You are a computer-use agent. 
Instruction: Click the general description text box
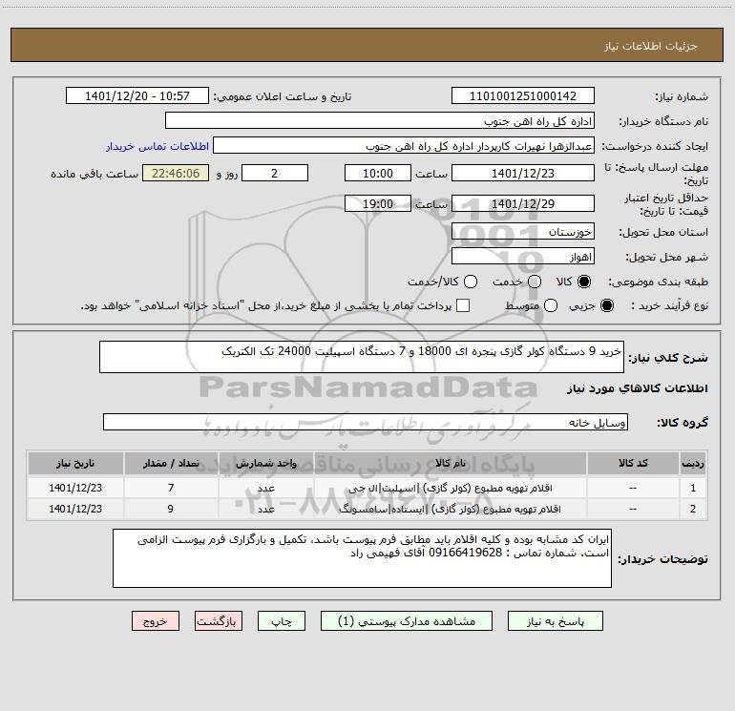tap(362, 357)
